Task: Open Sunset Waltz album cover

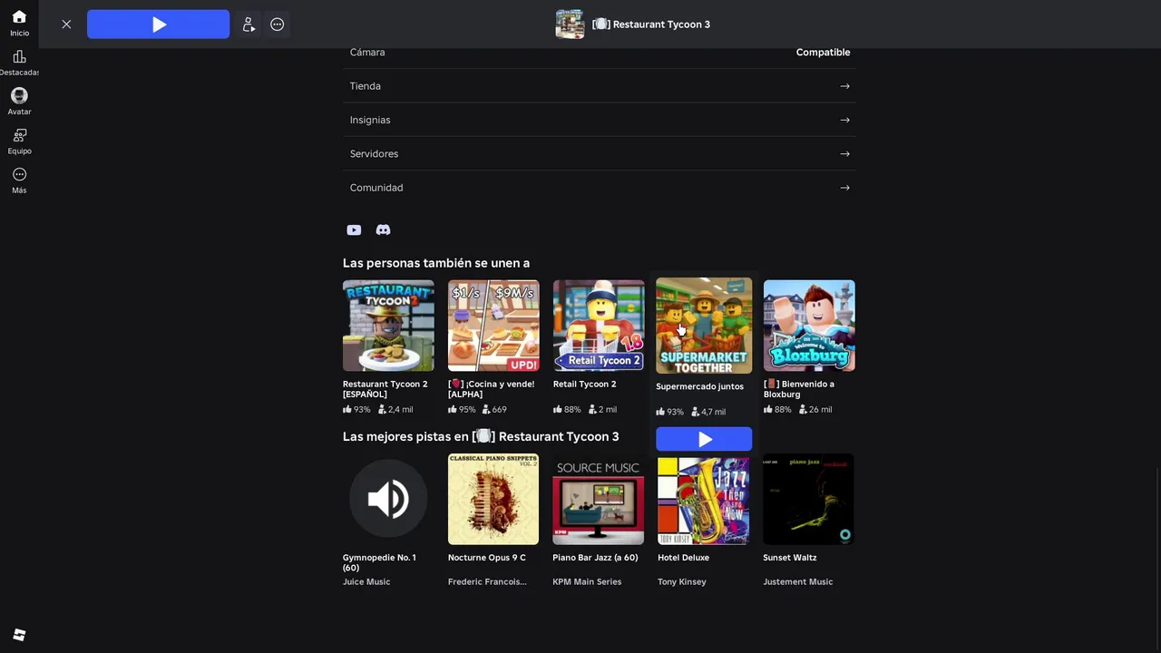Action: pyautogui.click(x=809, y=500)
